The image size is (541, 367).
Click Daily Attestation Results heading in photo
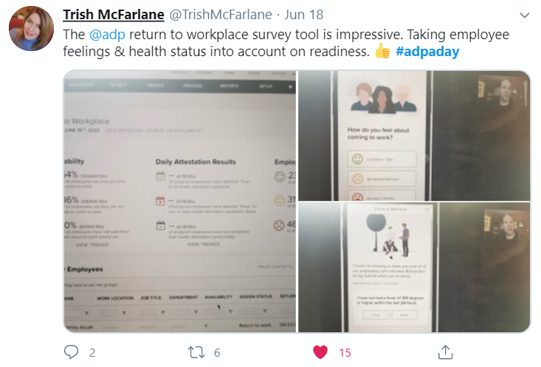(196, 162)
